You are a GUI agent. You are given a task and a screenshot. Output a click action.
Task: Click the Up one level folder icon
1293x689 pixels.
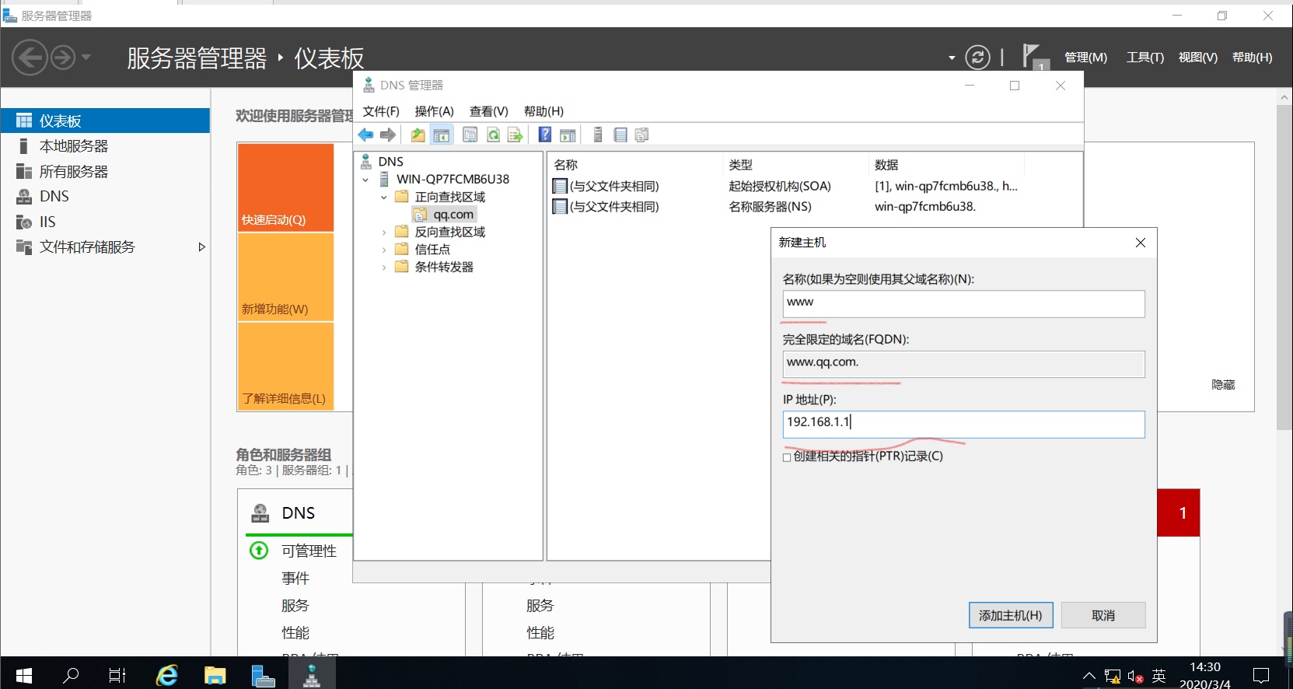(x=418, y=135)
